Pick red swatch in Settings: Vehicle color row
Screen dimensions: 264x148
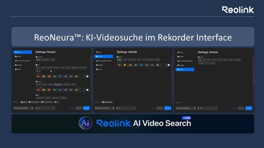pos(119,65)
